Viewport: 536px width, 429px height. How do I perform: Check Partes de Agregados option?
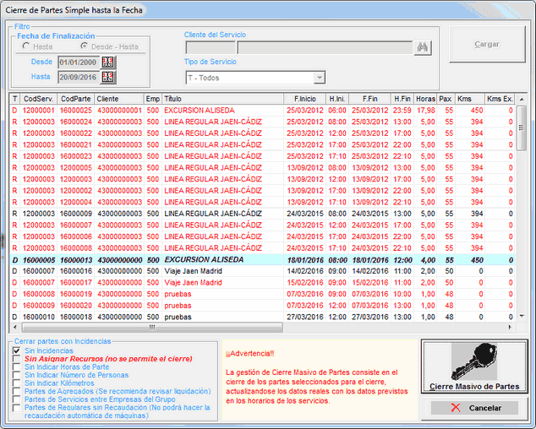tap(16, 391)
